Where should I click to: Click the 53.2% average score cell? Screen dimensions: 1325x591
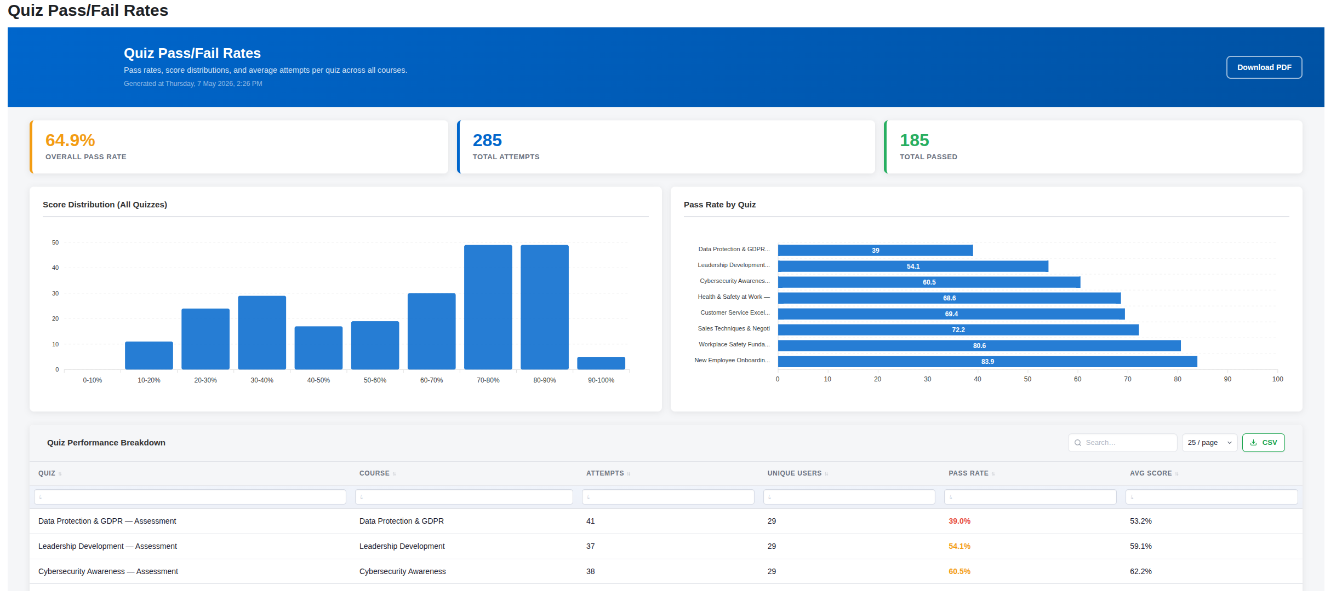coord(1141,521)
